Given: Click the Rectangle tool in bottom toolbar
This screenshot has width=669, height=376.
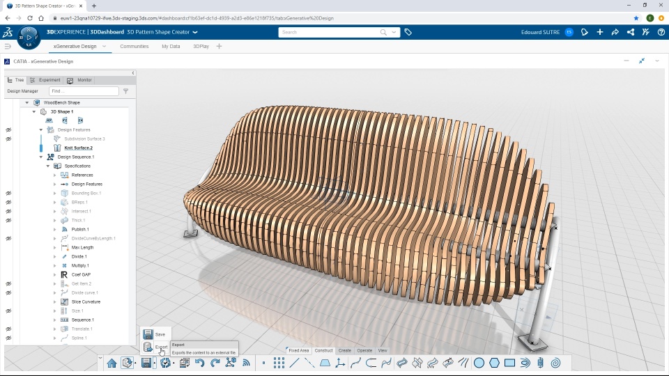Looking at the screenshot, I should pos(509,363).
